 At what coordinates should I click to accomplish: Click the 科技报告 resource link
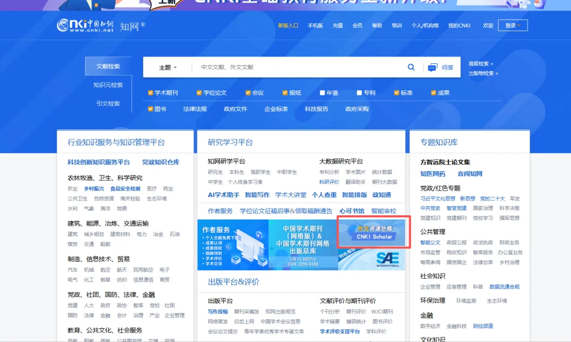coord(317,109)
